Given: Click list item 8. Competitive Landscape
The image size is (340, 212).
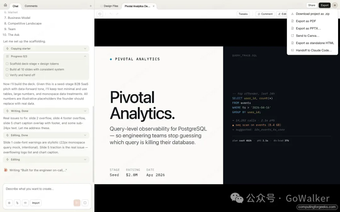Looking at the screenshot, I should tap(23, 23).
